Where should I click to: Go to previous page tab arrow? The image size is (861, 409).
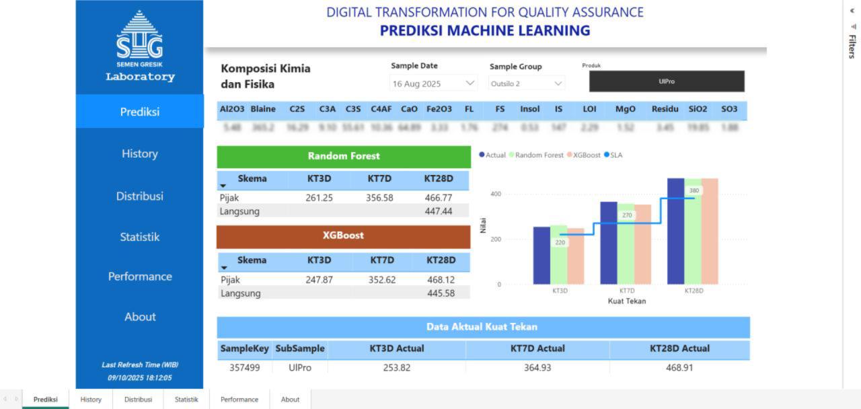pos(7,399)
